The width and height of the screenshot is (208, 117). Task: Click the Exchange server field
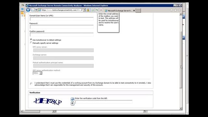point(63,58)
